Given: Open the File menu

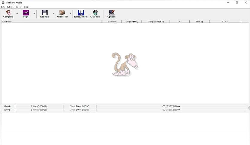Looking at the screenshot, I should [3, 7].
